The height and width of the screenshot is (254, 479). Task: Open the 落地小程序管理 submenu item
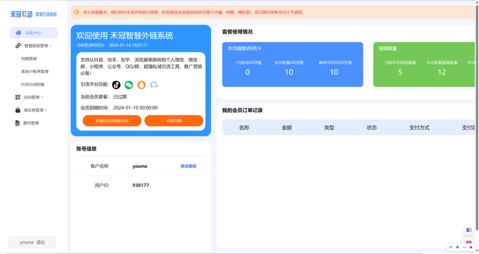[x=35, y=71]
